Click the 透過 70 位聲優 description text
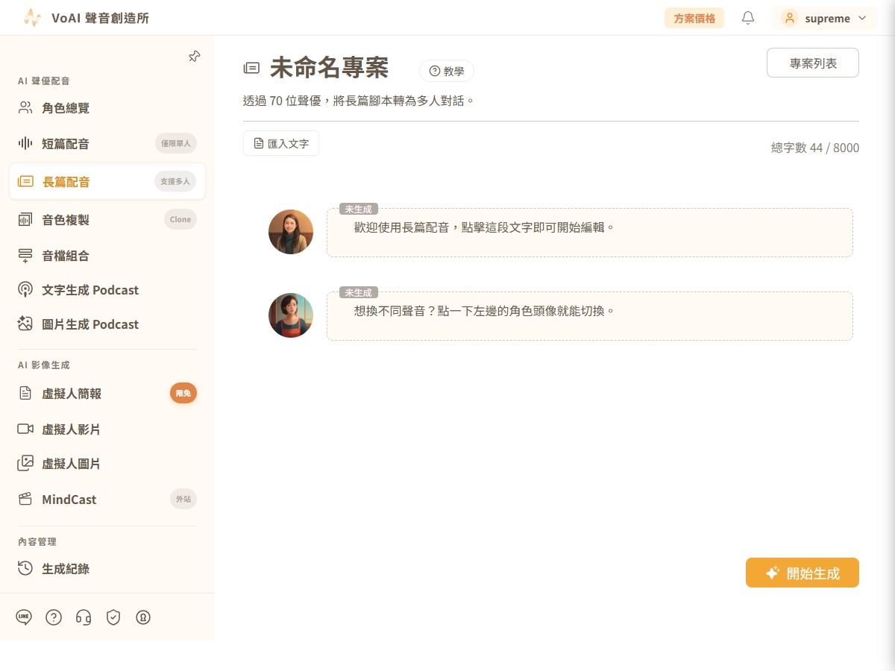895x671 pixels. [359, 101]
